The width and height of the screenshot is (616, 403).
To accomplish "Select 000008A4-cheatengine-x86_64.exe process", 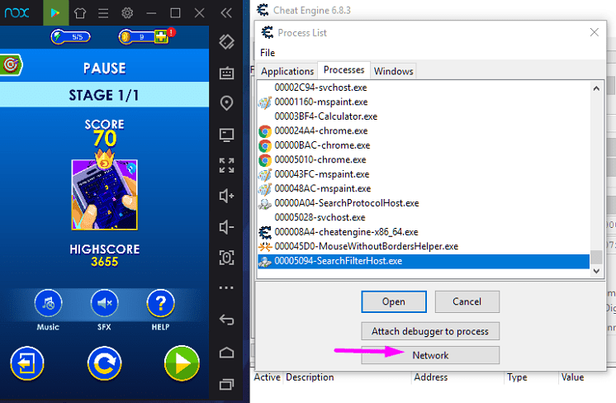I will point(424,232).
